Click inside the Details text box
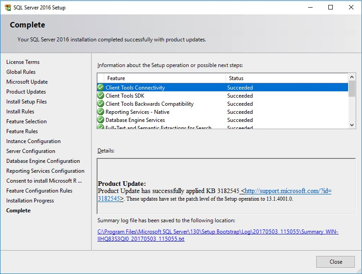This screenshot has width=362, height=274. (x=226, y=186)
